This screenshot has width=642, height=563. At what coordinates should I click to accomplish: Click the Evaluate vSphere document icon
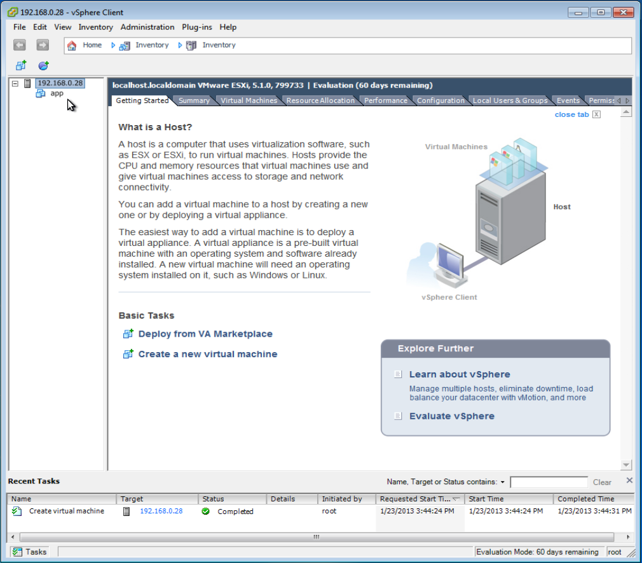(x=397, y=416)
